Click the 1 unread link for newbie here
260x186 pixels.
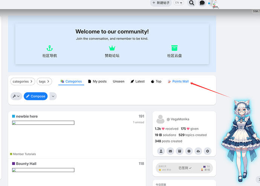[138, 122]
